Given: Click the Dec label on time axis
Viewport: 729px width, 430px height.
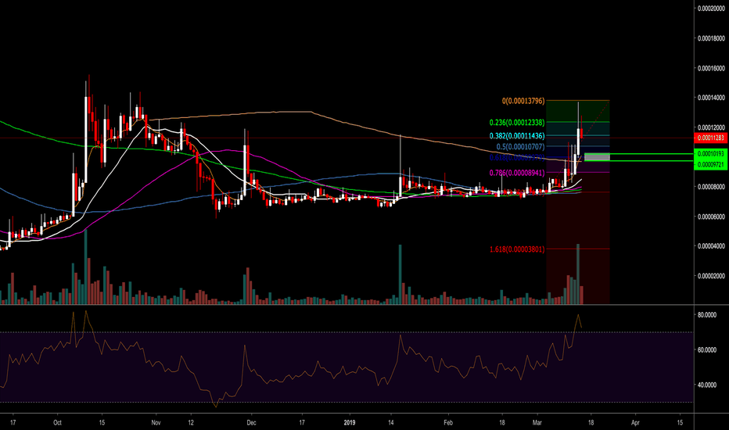Looking at the screenshot, I should (x=252, y=422).
